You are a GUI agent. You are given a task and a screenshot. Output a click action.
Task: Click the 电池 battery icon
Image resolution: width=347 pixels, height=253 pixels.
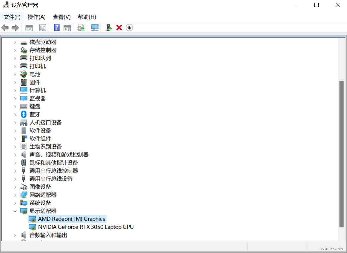[24, 74]
